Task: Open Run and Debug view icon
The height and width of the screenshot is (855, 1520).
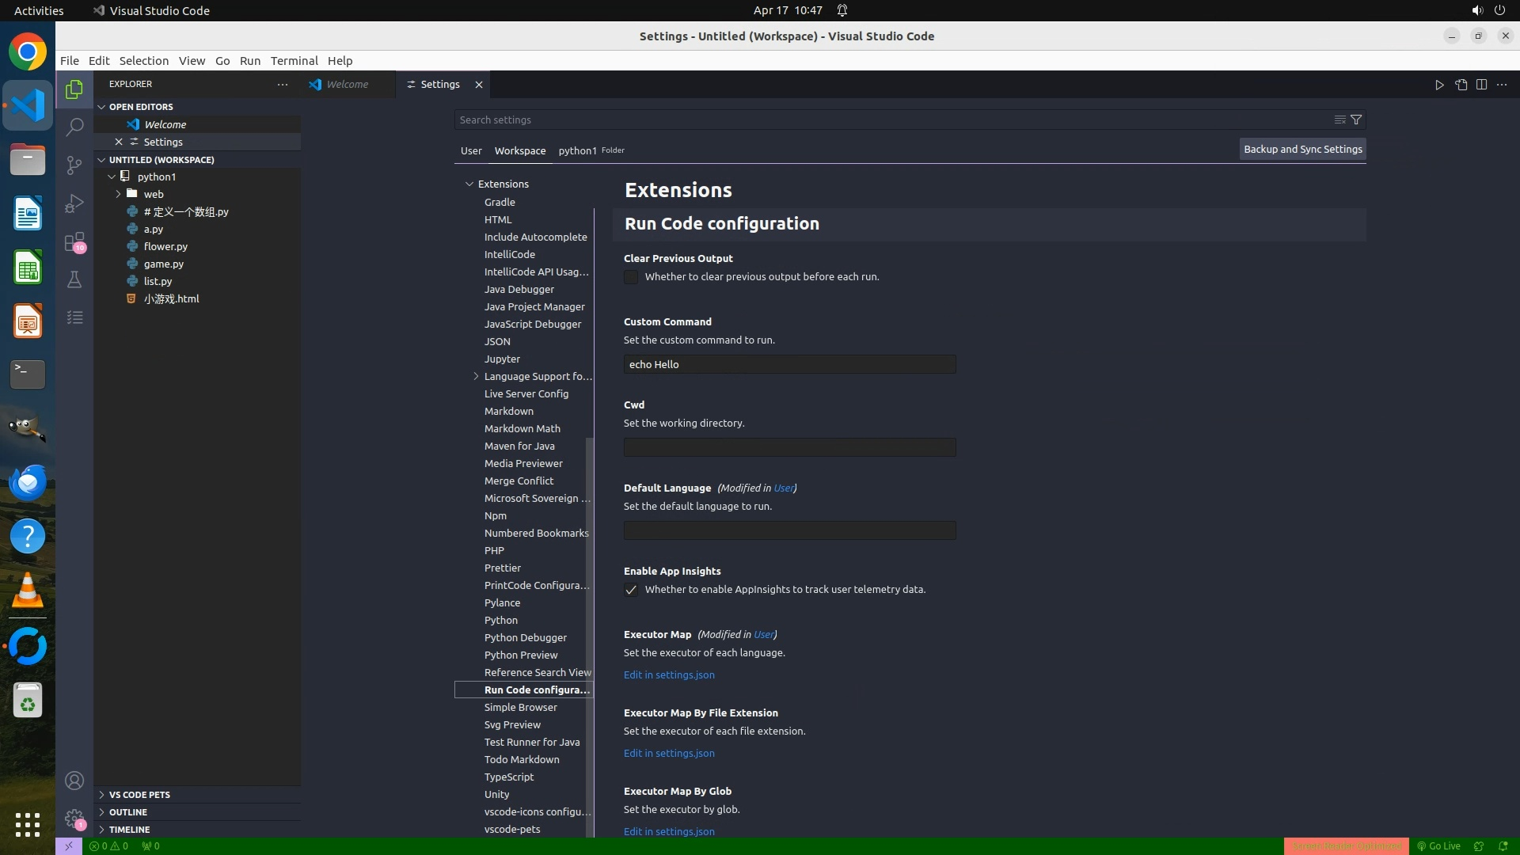Action: tap(74, 203)
